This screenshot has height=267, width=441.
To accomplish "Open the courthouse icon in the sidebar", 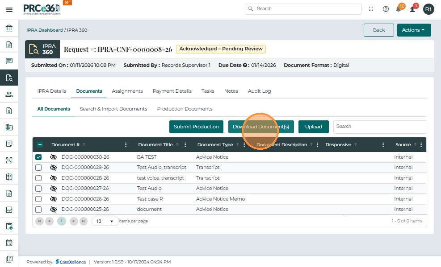I will tap(9, 29).
